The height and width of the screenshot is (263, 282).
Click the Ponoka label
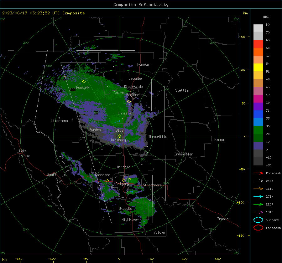point(143,64)
